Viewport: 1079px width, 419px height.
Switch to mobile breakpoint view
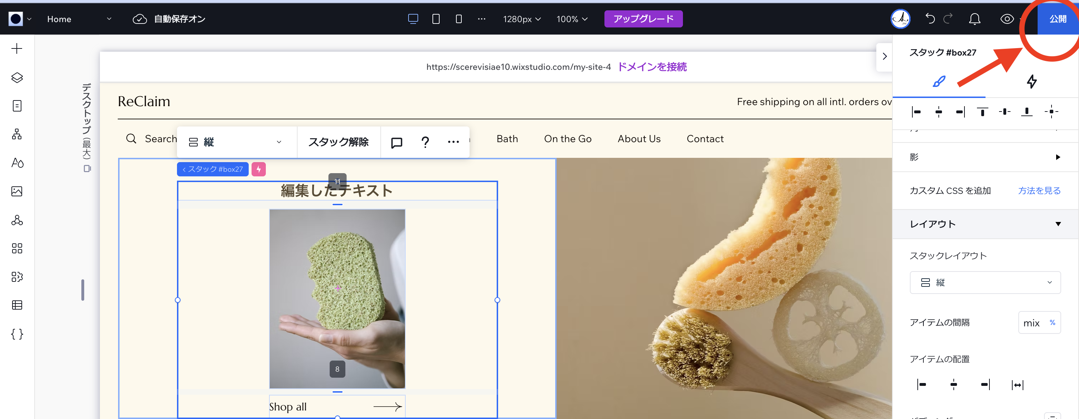(x=459, y=19)
